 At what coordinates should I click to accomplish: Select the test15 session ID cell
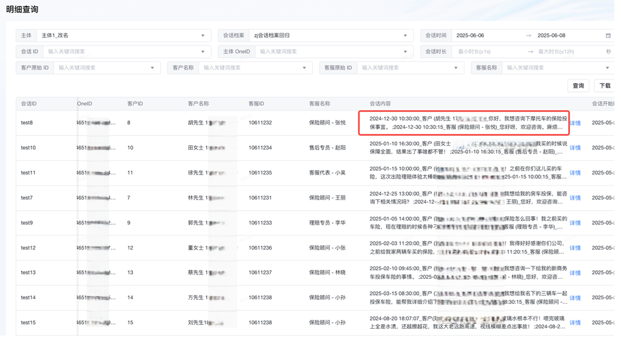pyautogui.click(x=28, y=323)
